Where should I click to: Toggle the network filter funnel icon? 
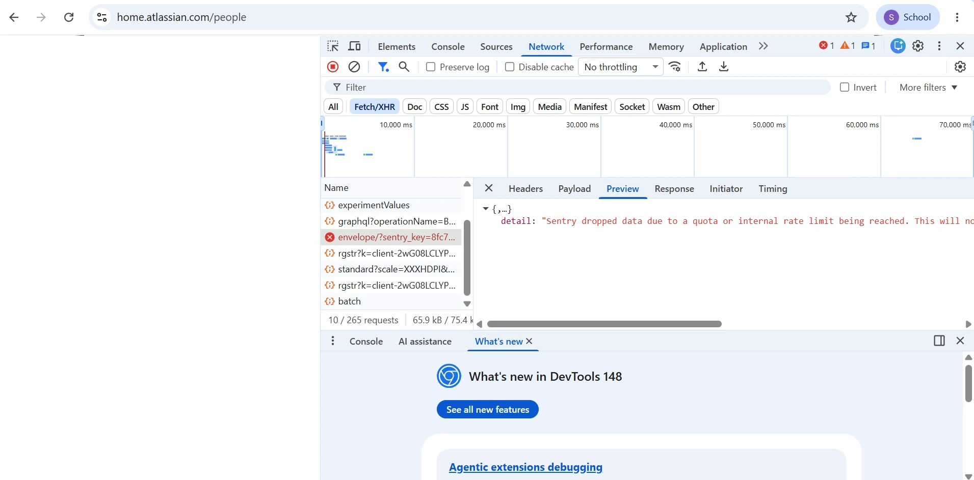pos(383,67)
